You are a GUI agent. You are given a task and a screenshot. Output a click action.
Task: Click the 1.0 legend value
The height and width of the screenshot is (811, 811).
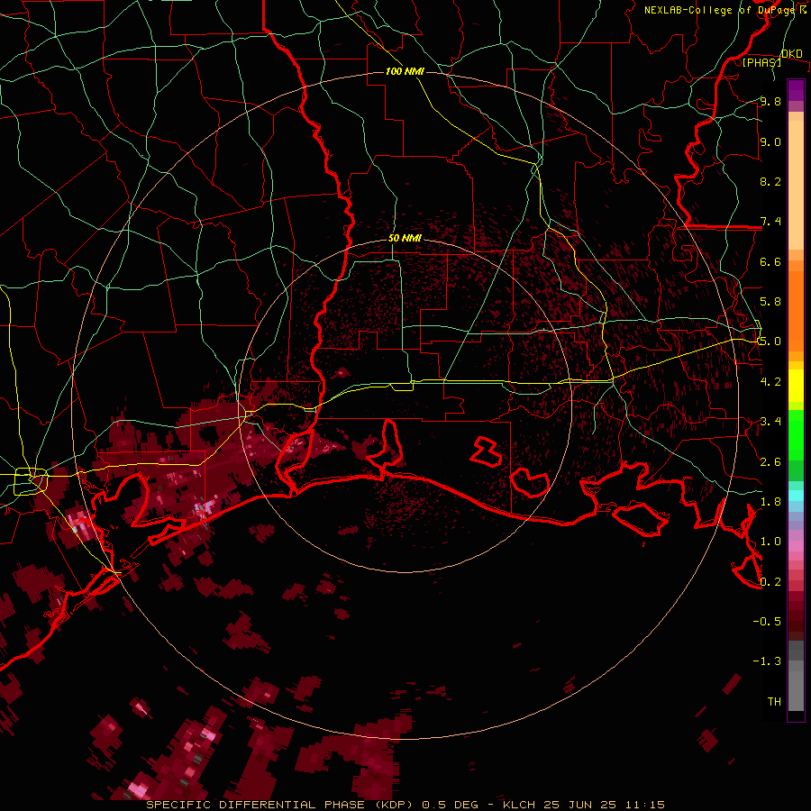point(770,542)
